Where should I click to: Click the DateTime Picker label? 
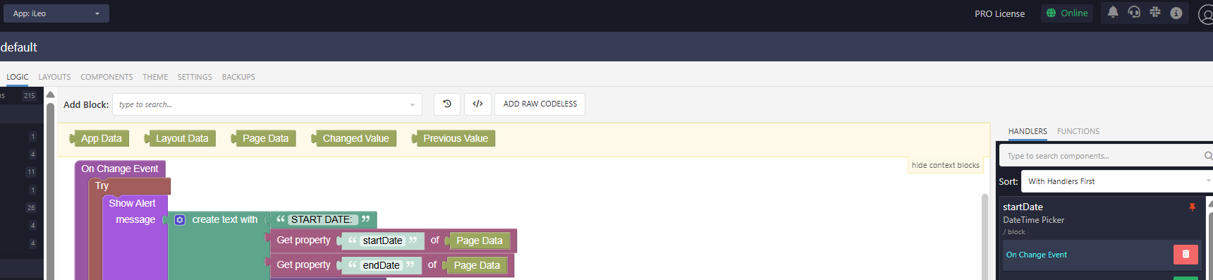tap(1033, 220)
